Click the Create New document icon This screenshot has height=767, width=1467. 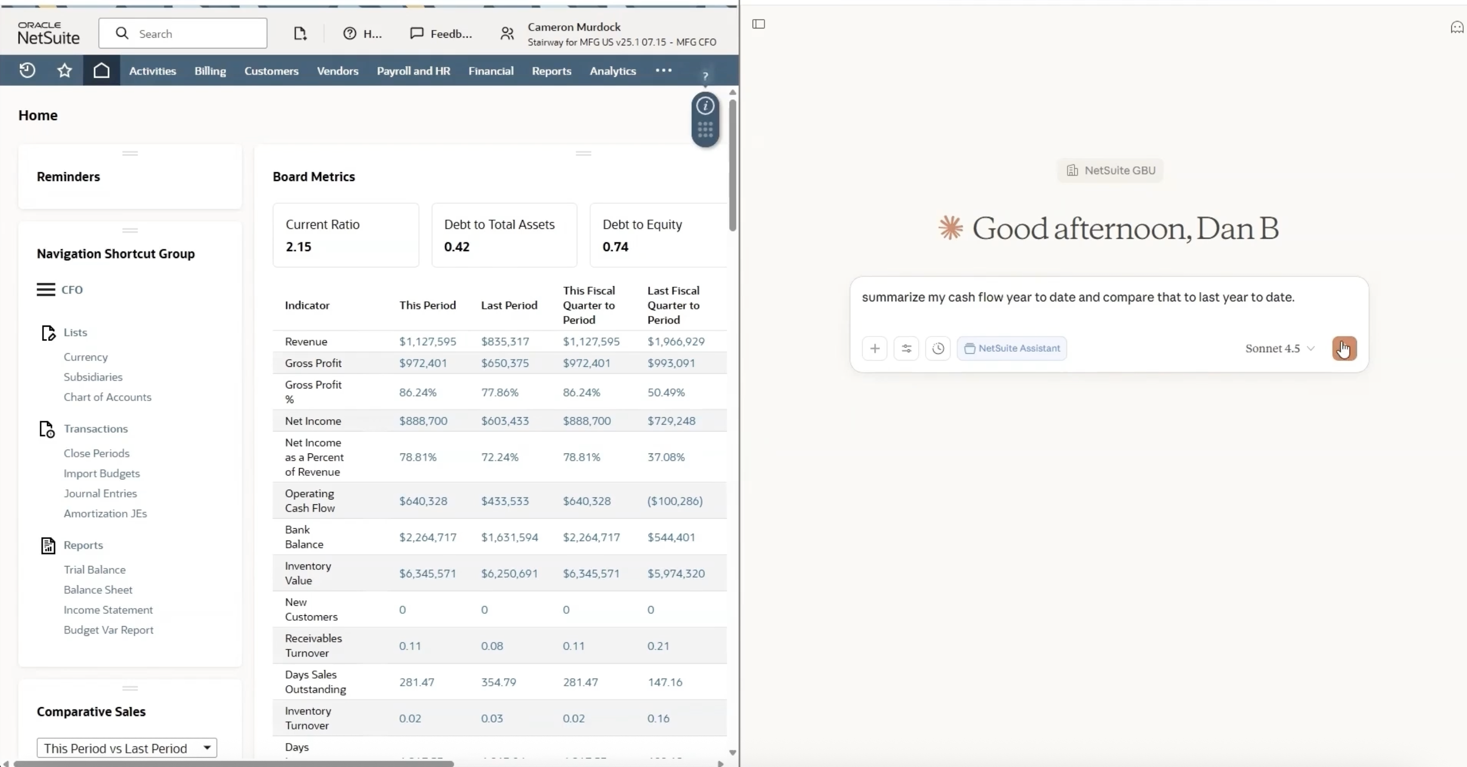coord(300,34)
